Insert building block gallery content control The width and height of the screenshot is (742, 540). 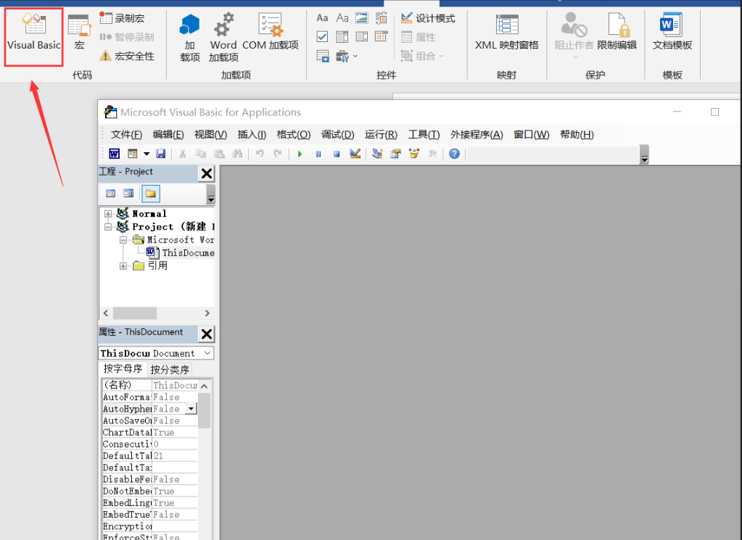381,18
